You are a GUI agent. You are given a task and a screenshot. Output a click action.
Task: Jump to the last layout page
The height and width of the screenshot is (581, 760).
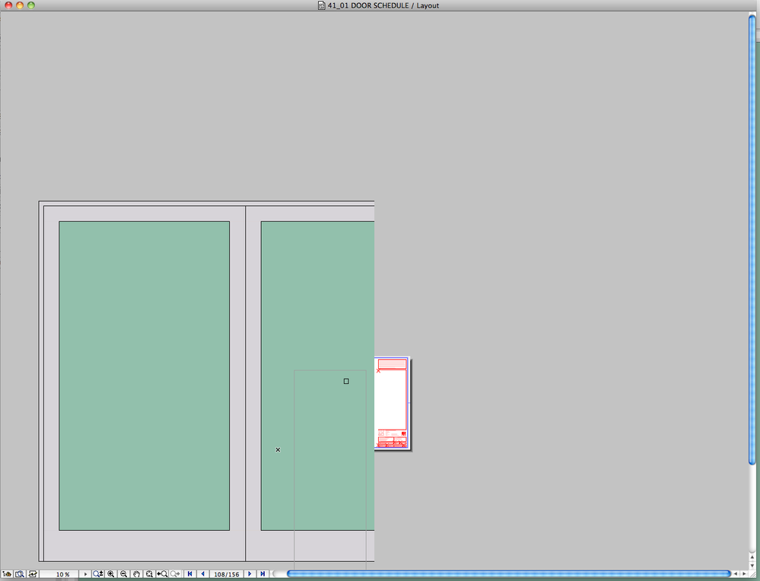tap(262, 574)
